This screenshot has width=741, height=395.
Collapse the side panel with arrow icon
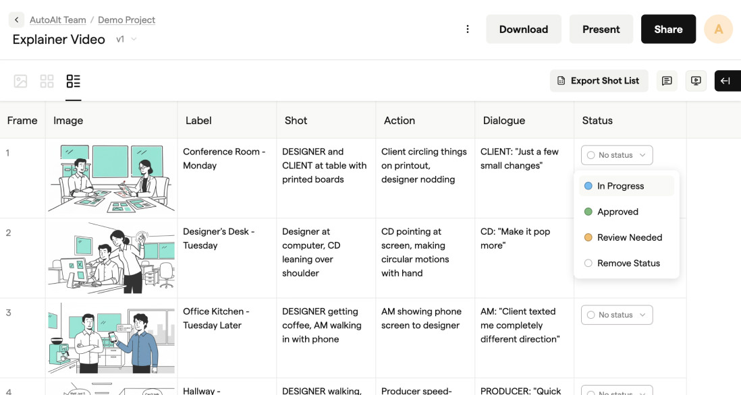tap(726, 81)
